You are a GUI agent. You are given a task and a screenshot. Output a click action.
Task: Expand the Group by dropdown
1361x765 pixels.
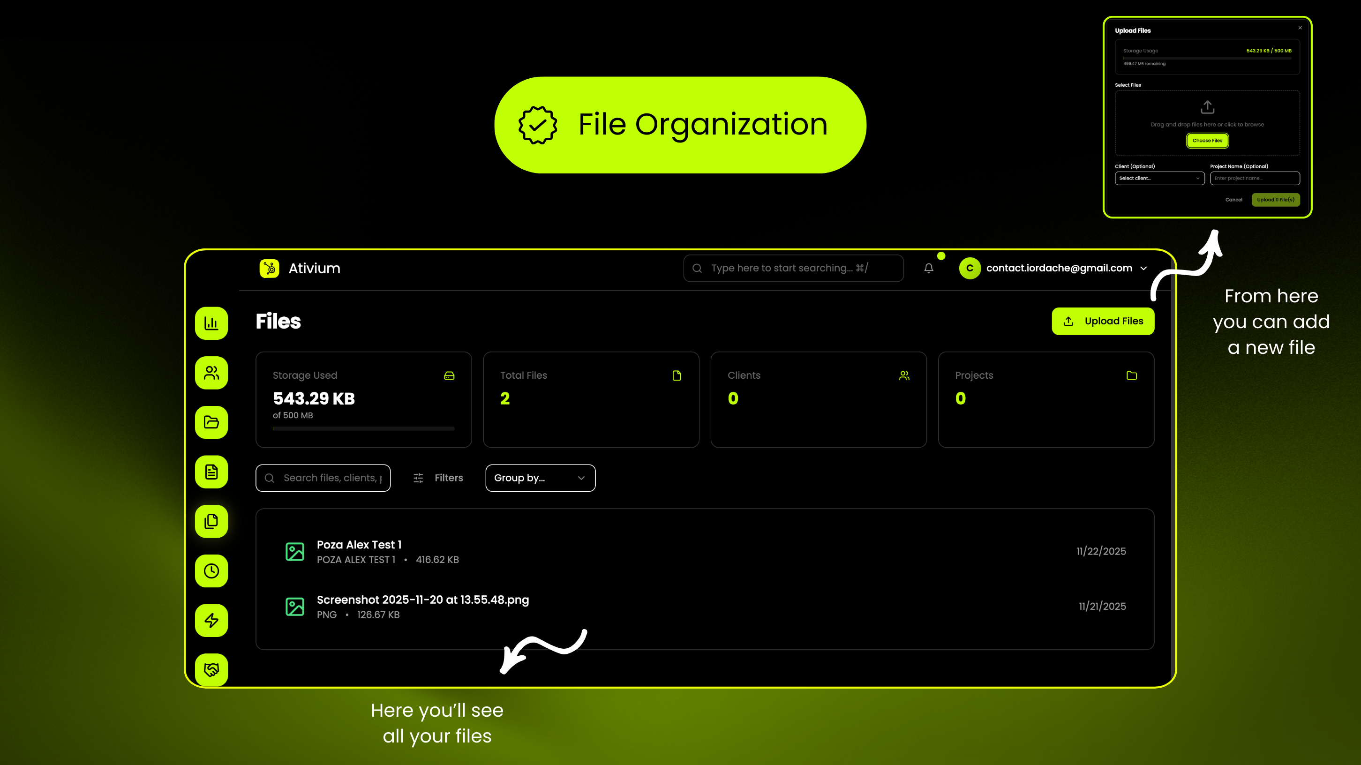tap(540, 478)
